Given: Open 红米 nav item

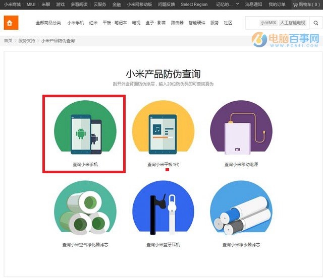Looking at the screenshot, I should pos(93,23).
